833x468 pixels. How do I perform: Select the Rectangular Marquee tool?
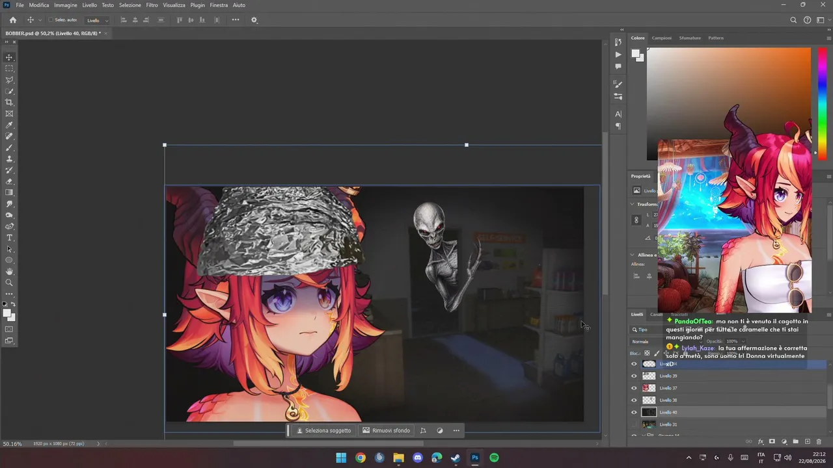point(9,68)
